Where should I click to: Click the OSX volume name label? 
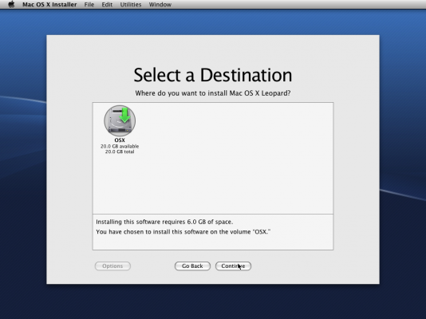120,140
